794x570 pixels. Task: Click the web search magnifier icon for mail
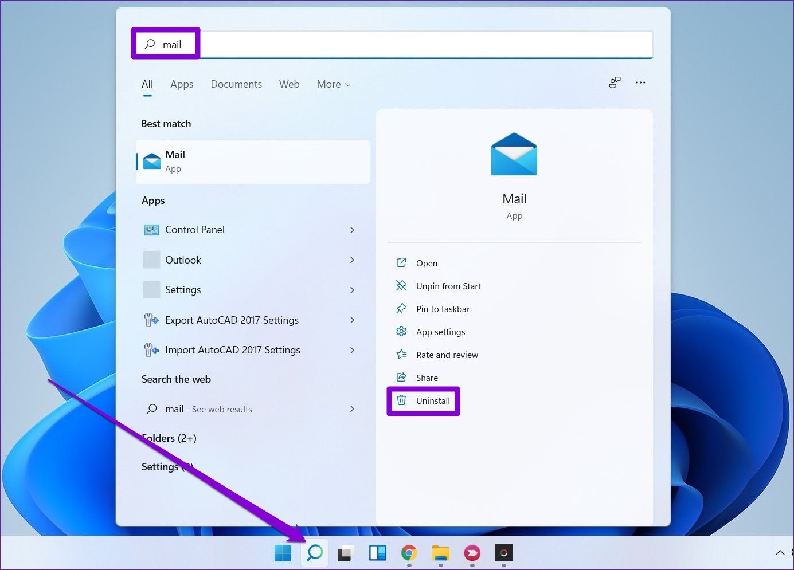(x=151, y=409)
